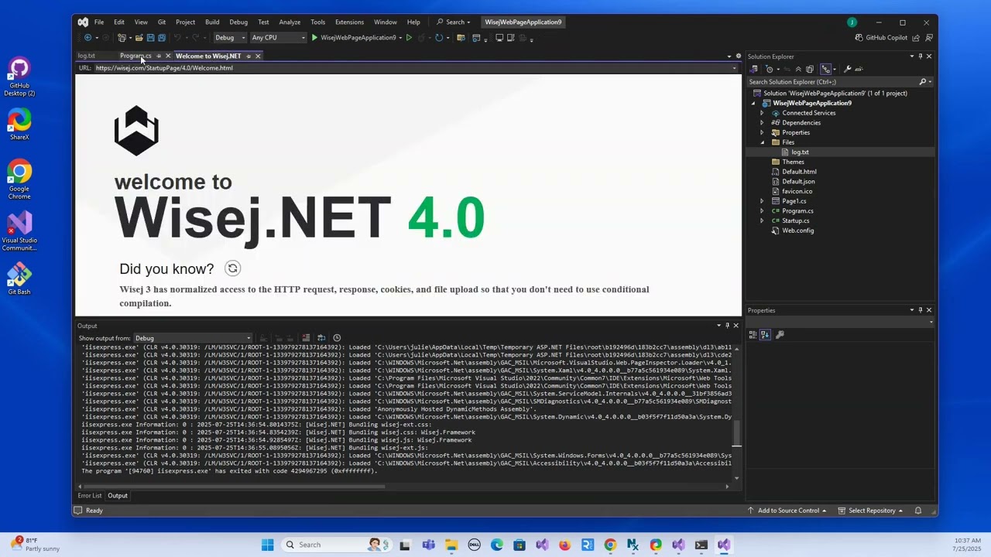
Task: Select log.txt in Solution Explorer
Action: (800, 152)
